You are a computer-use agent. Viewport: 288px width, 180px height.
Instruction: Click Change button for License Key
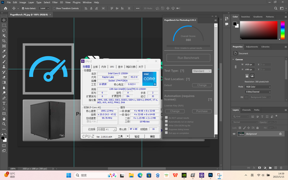click(x=175, y=111)
